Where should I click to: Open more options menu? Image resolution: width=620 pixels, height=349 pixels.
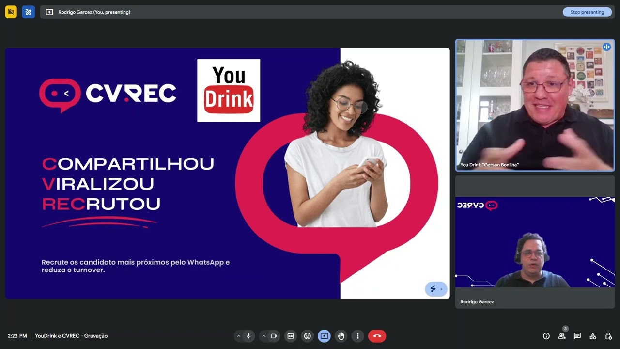coord(357,336)
